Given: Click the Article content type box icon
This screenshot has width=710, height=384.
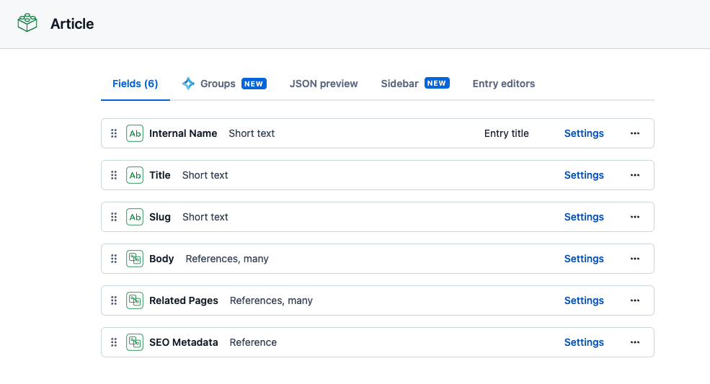Looking at the screenshot, I should [x=27, y=23].
